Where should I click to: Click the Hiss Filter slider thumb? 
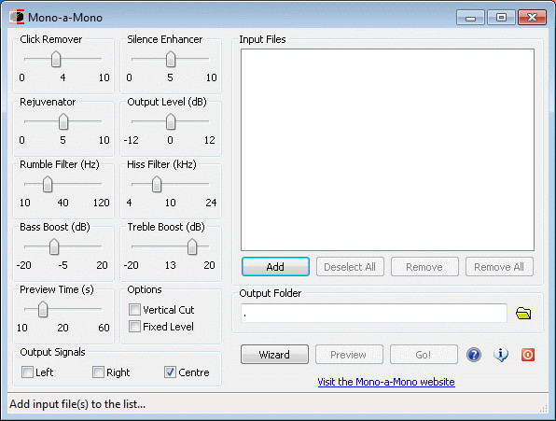(x=157, y=184)
